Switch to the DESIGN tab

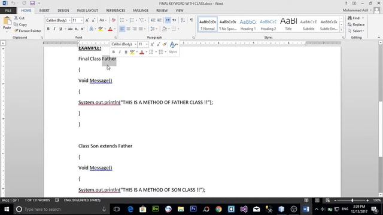(x=63, y=11)
